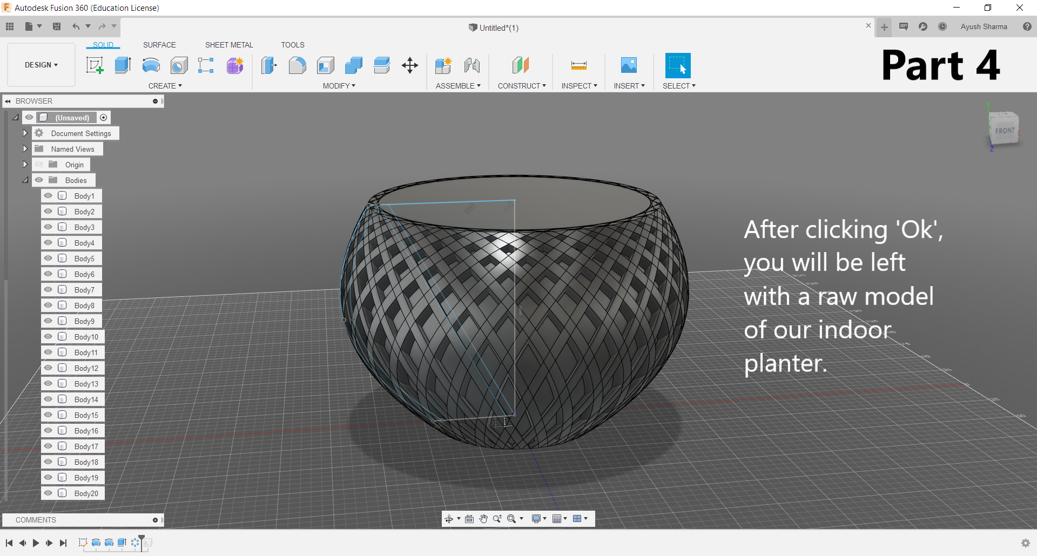Select the Hole tool
The height and width of the screenshot is (556, 1037).
[179, 65]
